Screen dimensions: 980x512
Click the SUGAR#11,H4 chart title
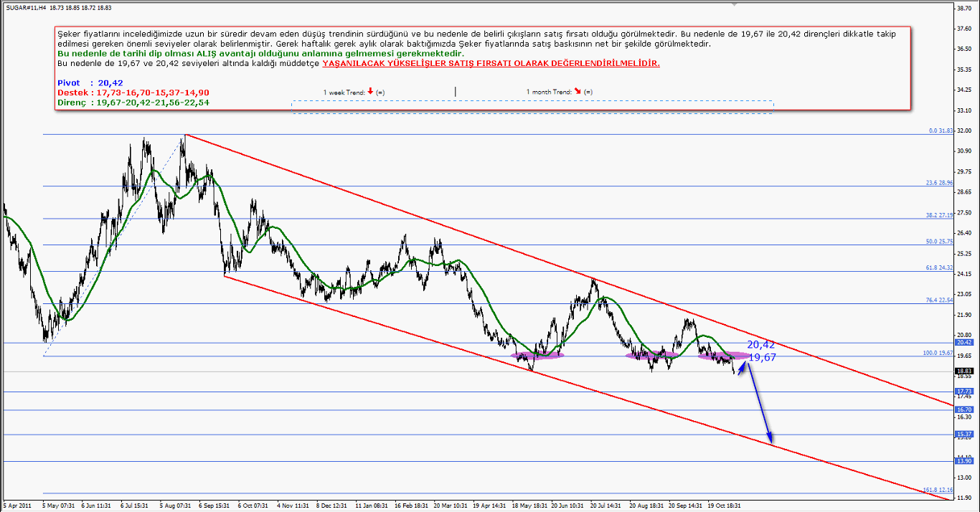[25, 7]
